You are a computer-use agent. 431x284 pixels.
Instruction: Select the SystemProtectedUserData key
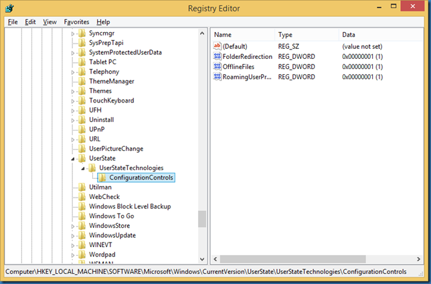point(125,52)
